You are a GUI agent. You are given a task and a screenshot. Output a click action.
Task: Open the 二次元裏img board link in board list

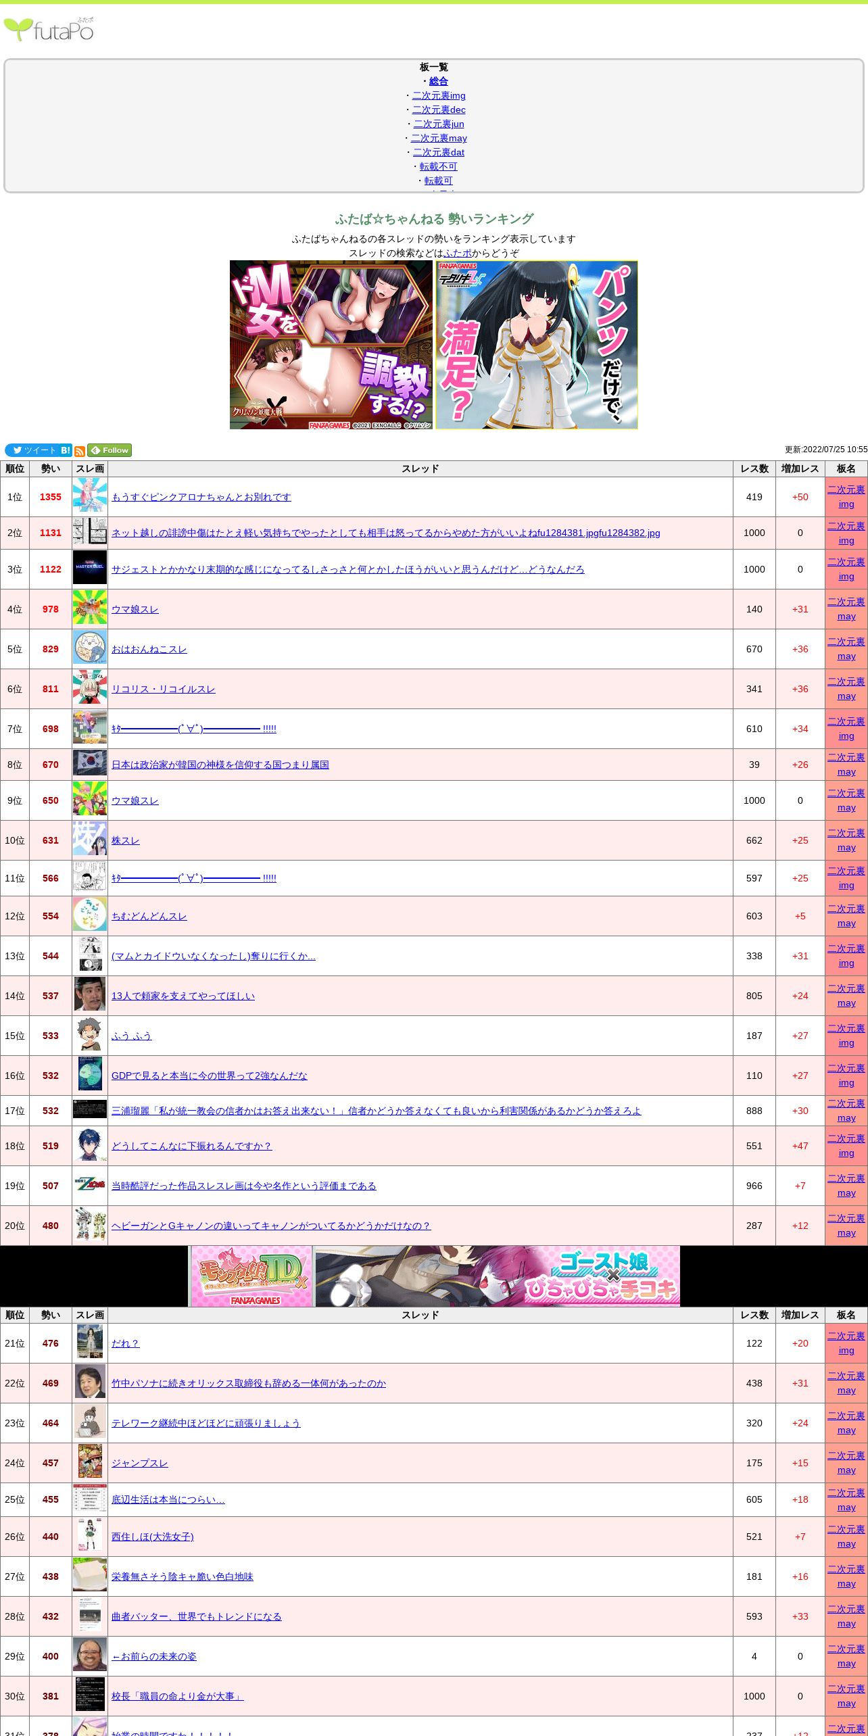[x=439, y=95]
